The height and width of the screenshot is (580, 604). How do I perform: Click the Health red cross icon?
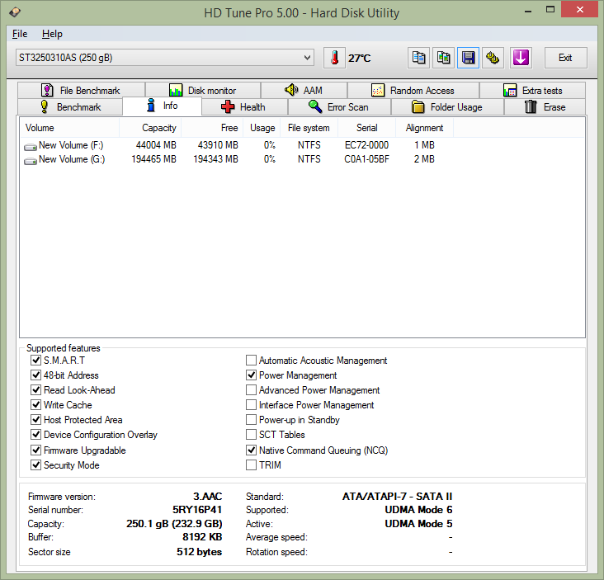click(x=228, y=106)
